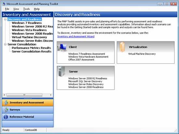Select Windows Server 2008 Readiness tree item
The image size is (179, 134).
(32, 34)
